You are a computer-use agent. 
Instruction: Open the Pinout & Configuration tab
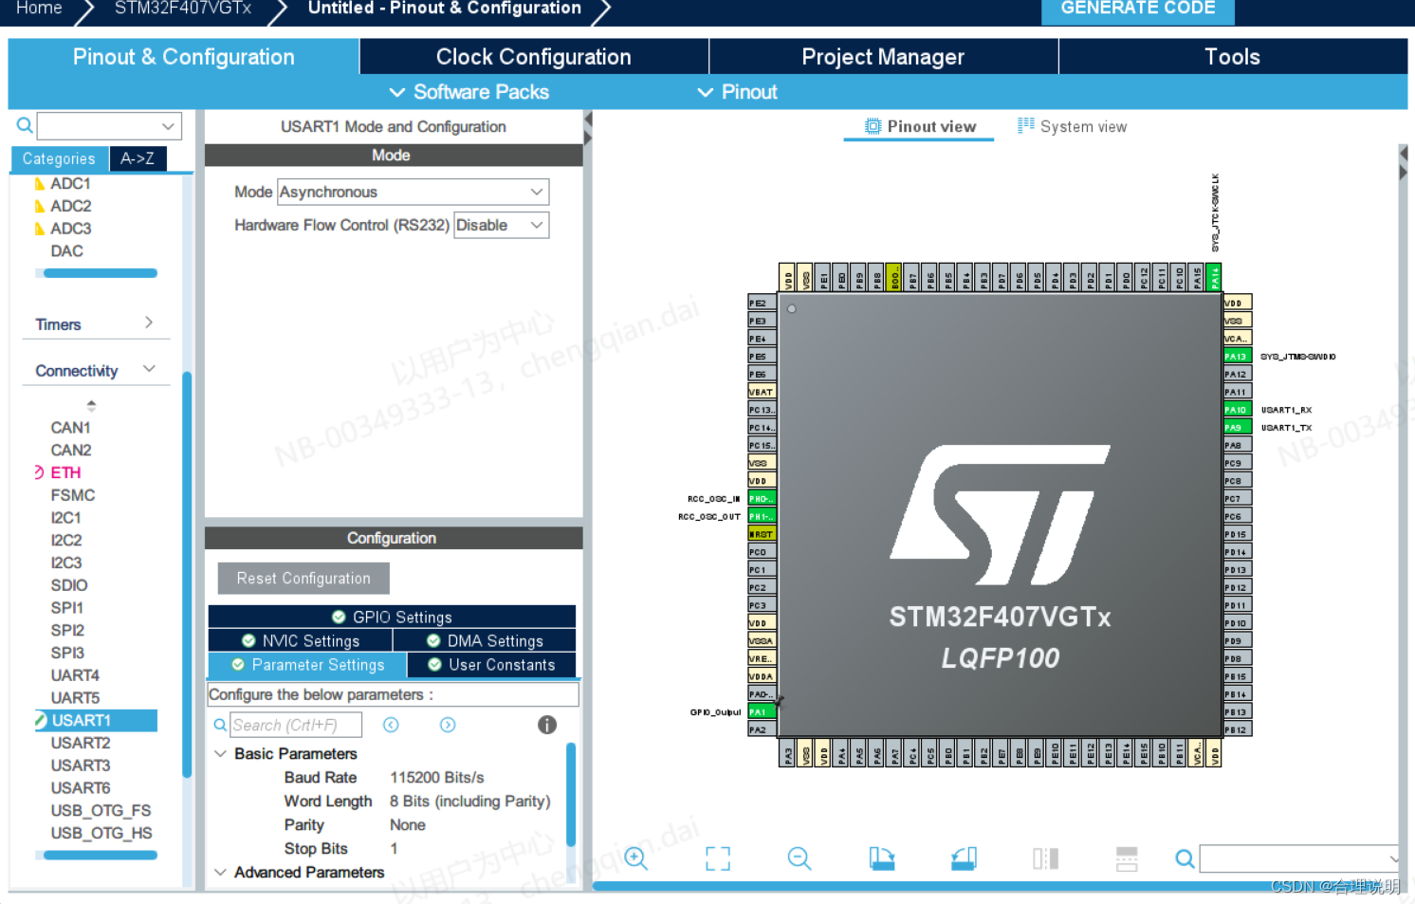click(184, 57)
